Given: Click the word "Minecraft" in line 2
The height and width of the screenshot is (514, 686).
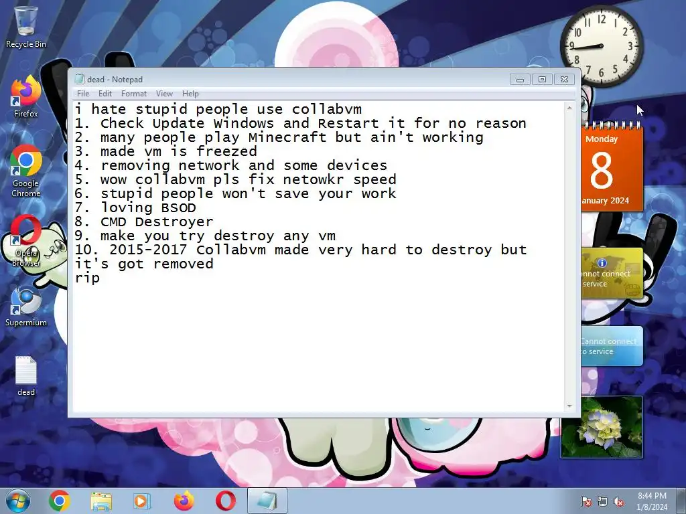Looking at the screenshot, I should pos(287,137).
